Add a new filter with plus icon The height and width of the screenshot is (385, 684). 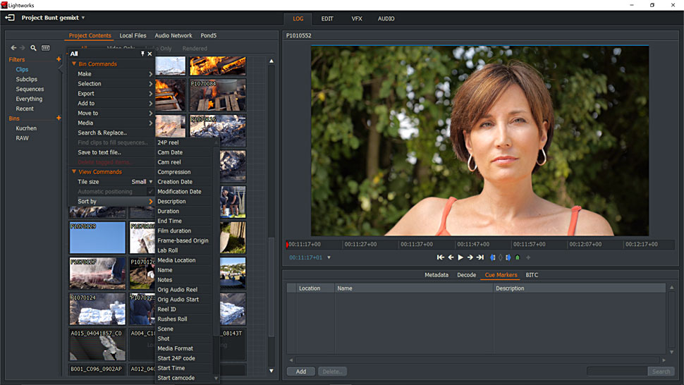tap(59, 59)
